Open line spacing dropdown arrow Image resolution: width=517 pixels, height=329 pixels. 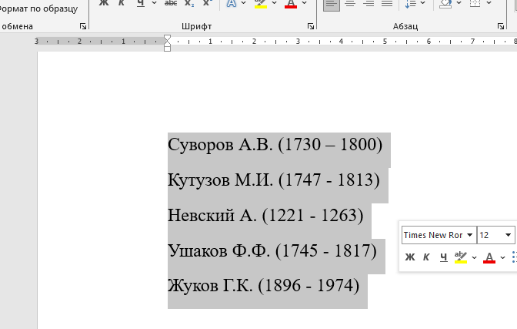click(423, 2)
